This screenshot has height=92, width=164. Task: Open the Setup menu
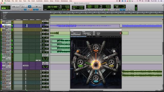click(x=52, y=1)
